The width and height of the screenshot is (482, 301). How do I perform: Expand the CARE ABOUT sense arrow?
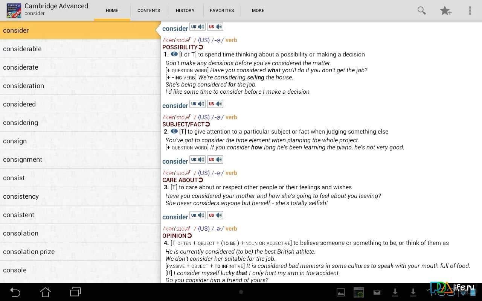[201, 180]
